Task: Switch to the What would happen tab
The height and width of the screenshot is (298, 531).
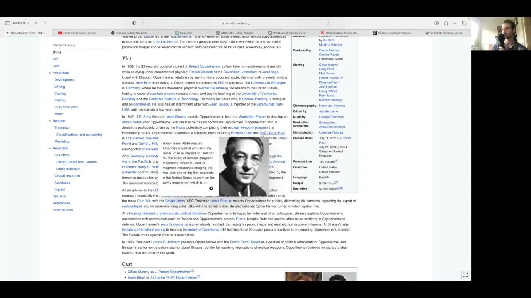Action: tap(287, 33)
